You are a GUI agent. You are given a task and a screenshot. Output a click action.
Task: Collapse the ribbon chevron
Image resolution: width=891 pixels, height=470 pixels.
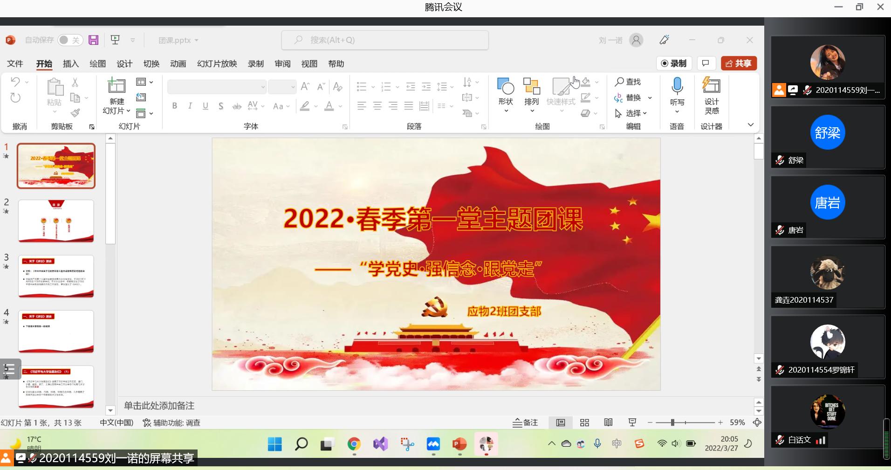click(x=750, y=124)
